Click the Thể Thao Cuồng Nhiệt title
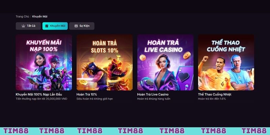This screenshot has height=135, width=270. click(x=215, y=94)
